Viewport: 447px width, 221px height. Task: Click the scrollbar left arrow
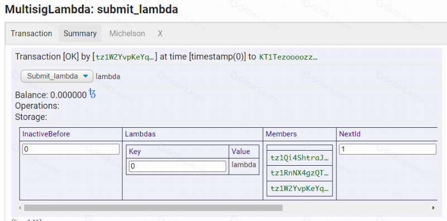pos(20,208)
